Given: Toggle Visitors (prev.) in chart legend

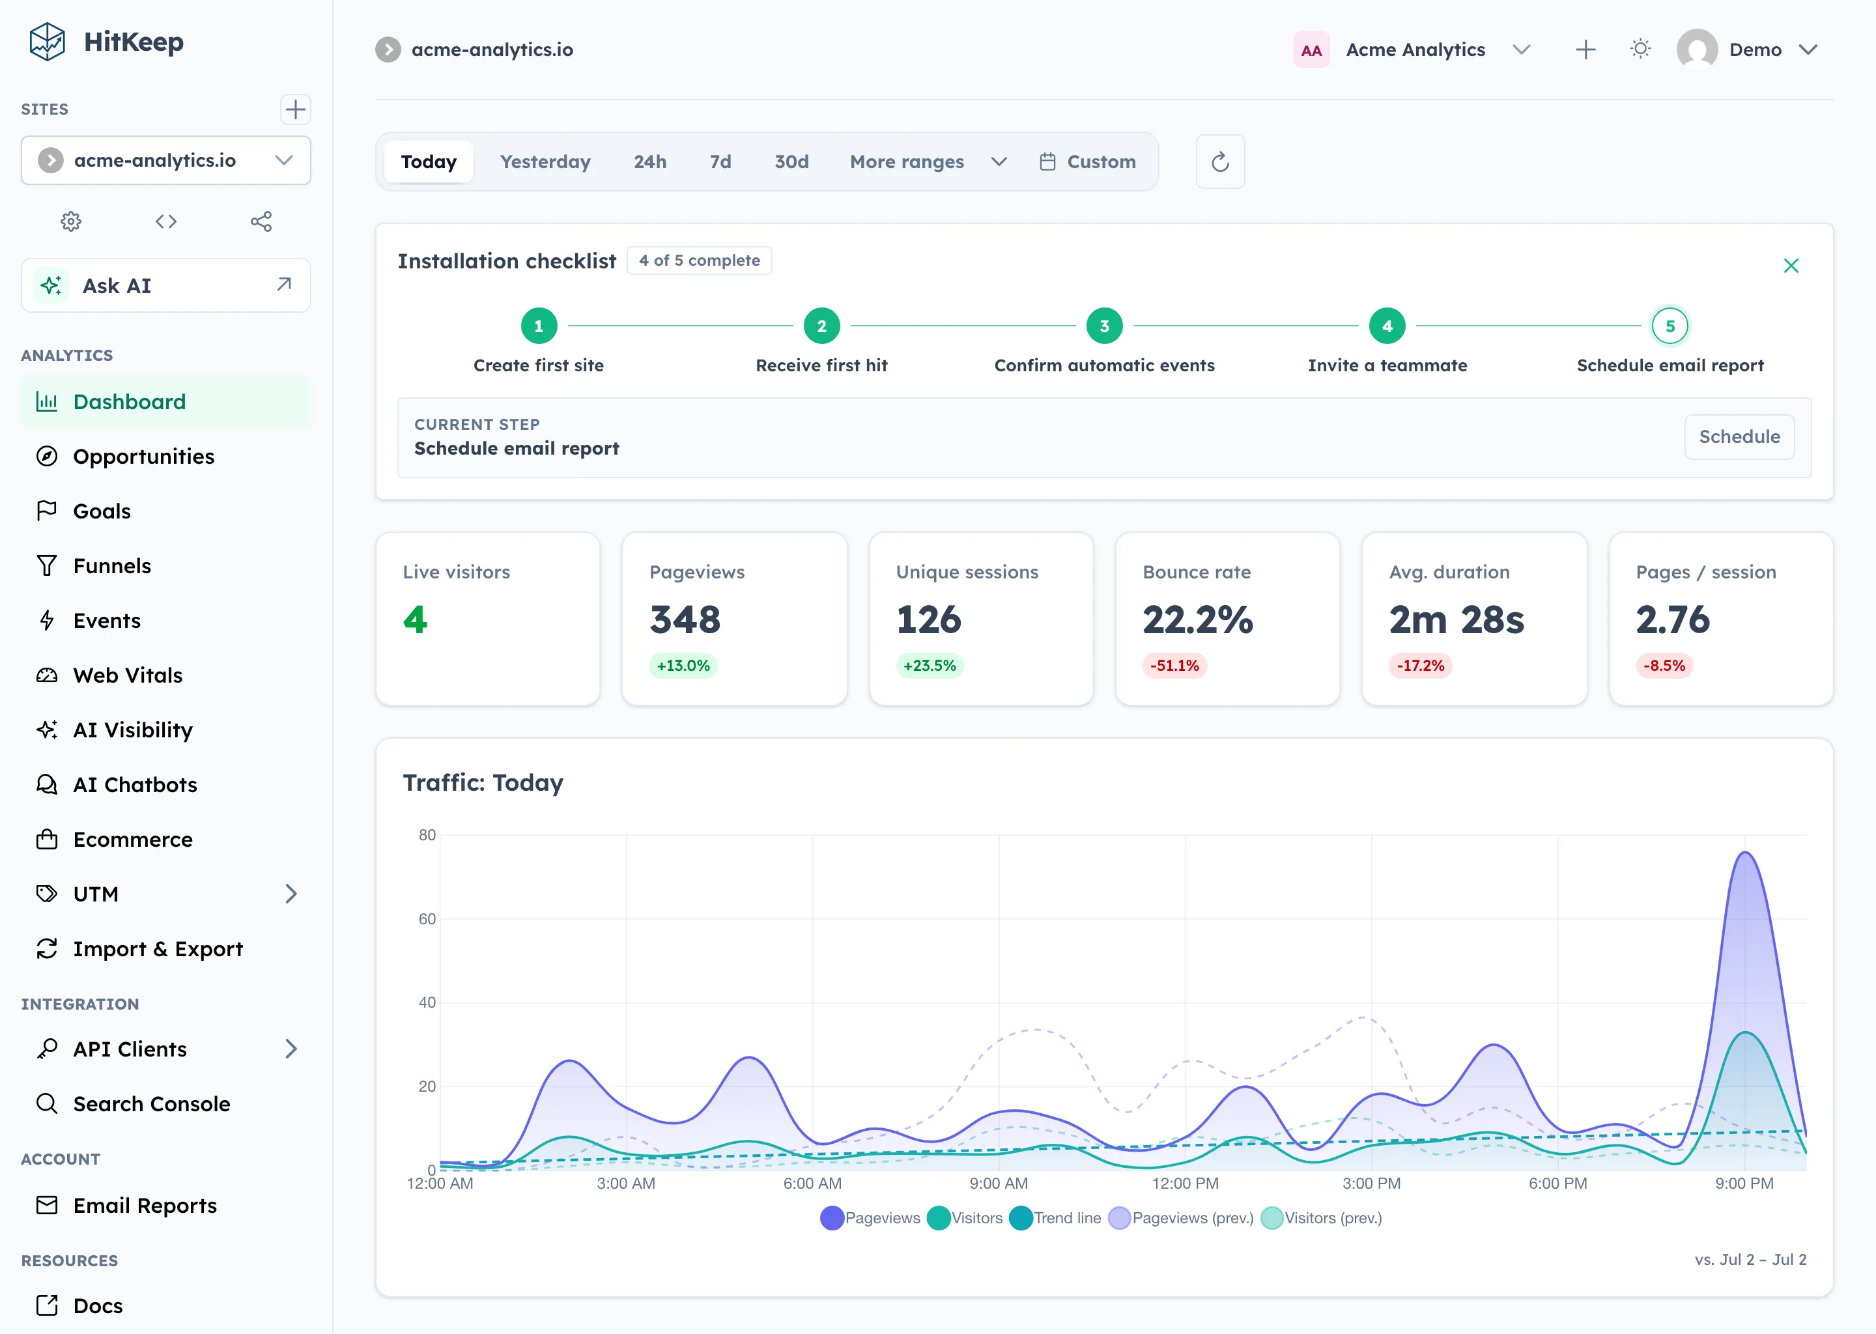Looking at the screenshot, I should (1321, 1217).
